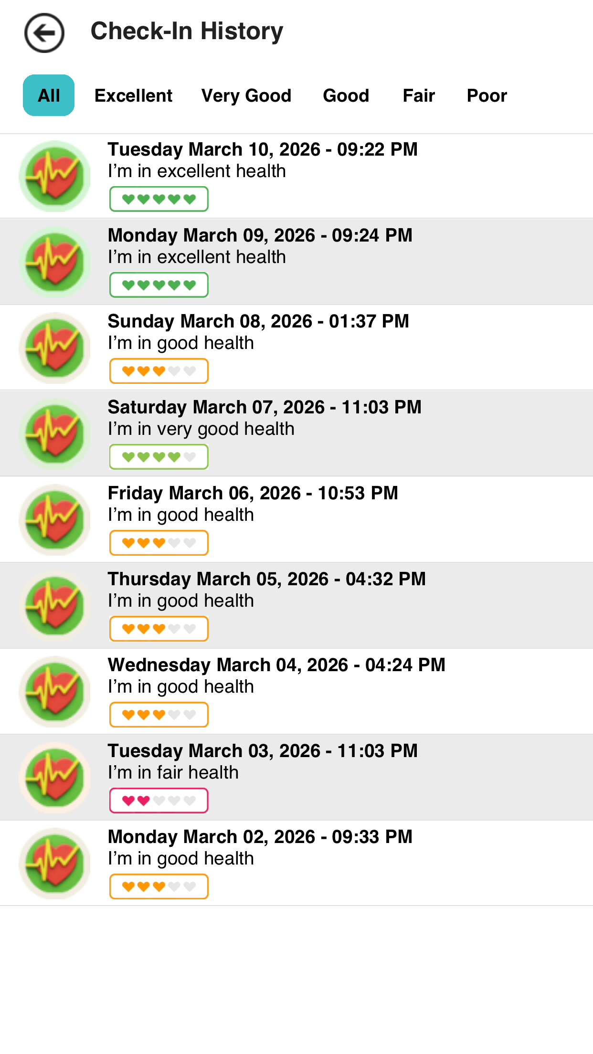Image resolution: width=593 pixels, height=1054 pixels.
Task: Select the All filter tab
Action: pyautogui.click(x=49, y=95)
